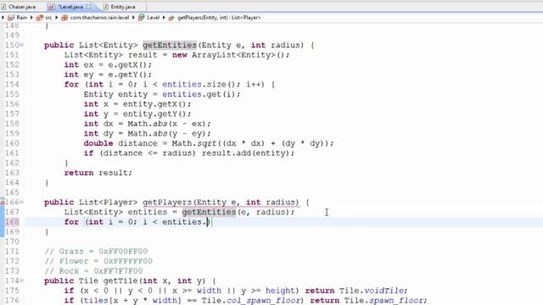The width and height of the screenshot is (543, 305).
Task: Click the Chaser.java file icon
Action: pyautogui.click(x=3, y=7)
